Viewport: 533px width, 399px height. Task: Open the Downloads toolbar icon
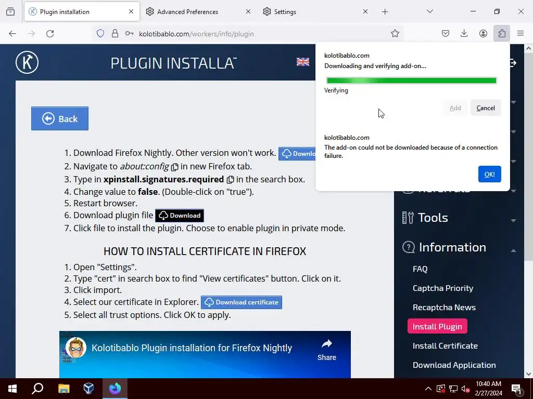(464, 34)
